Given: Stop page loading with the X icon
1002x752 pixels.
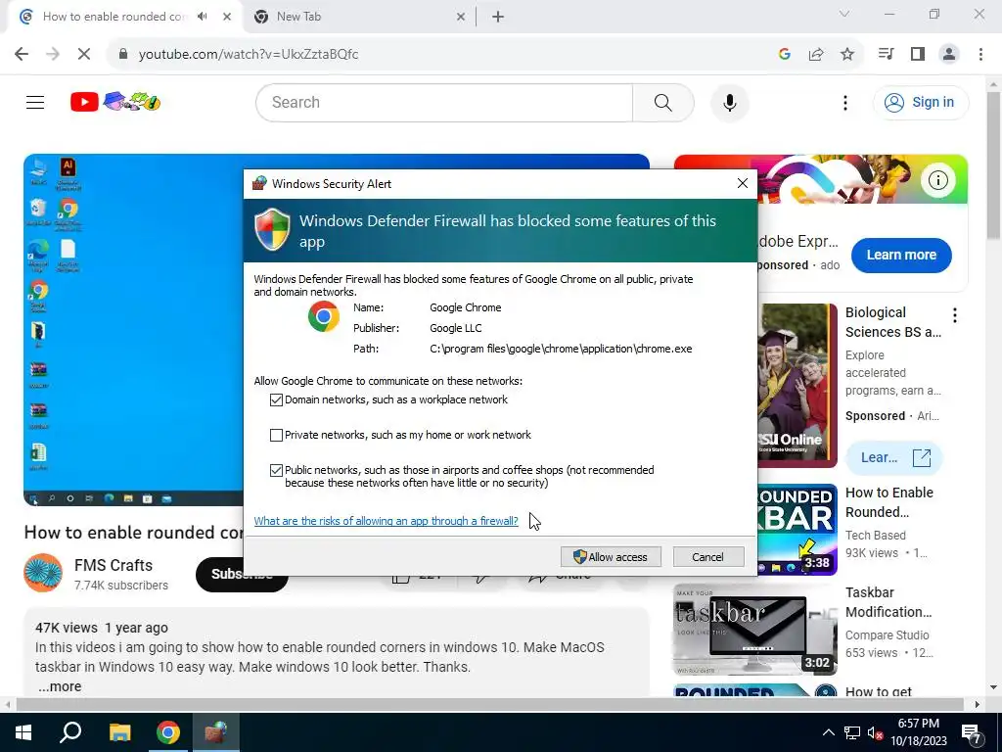Looking at the screenshot, I should pos(84,55).
